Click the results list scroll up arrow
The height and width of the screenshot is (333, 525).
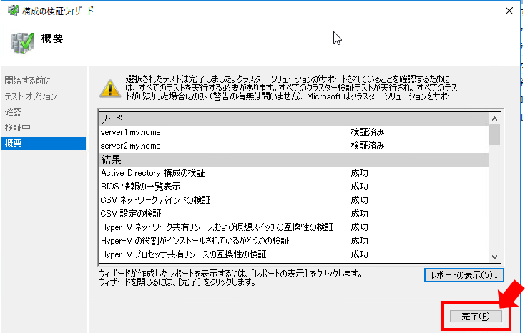click(x=494, y=119)
